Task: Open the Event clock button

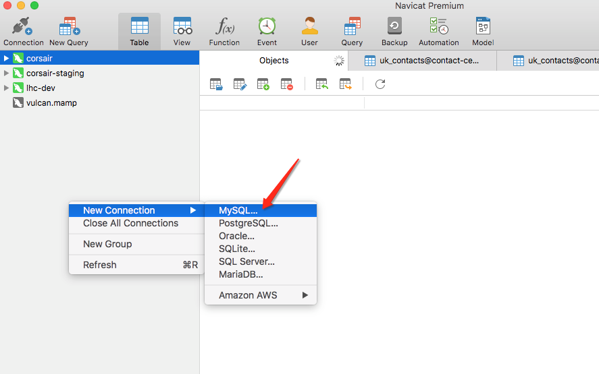Action: click(x=267, y=32)
